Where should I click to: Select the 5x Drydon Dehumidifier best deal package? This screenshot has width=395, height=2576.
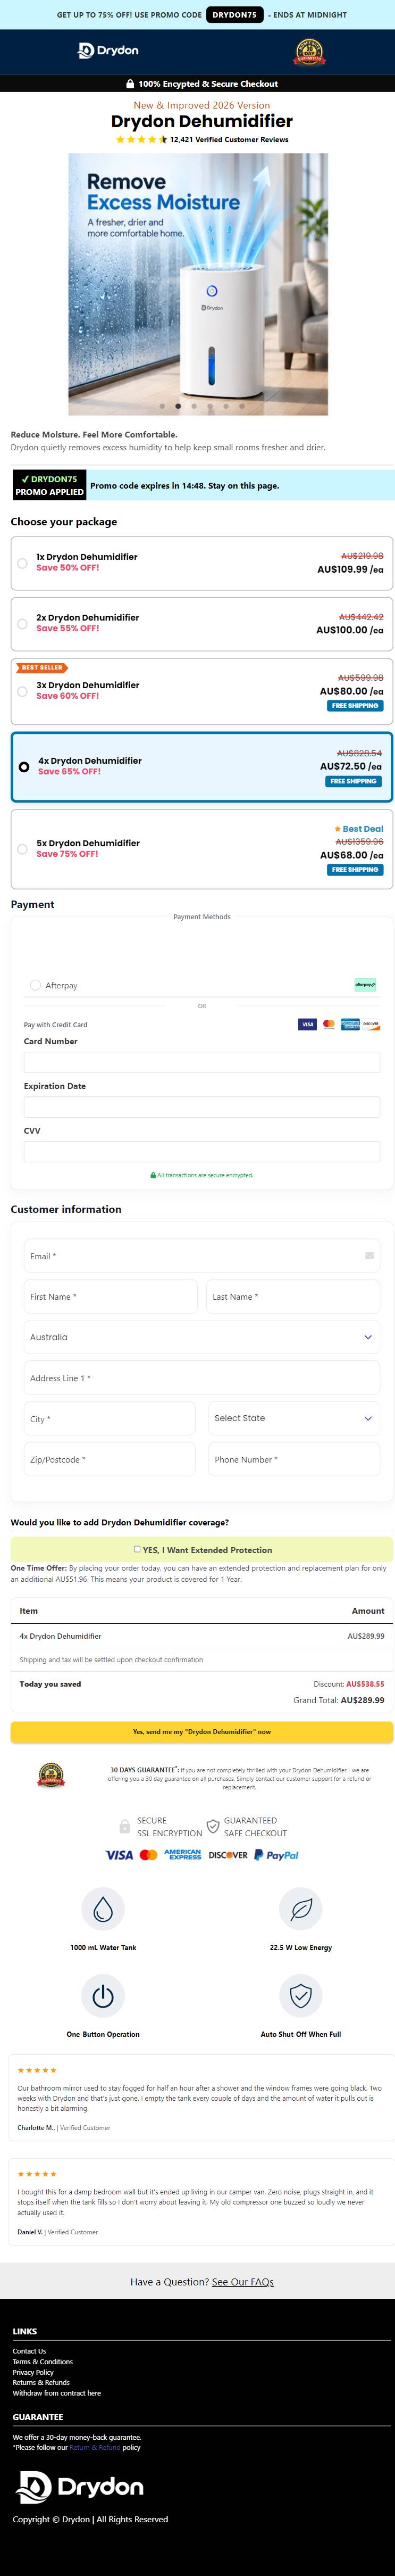click(202, 849)
